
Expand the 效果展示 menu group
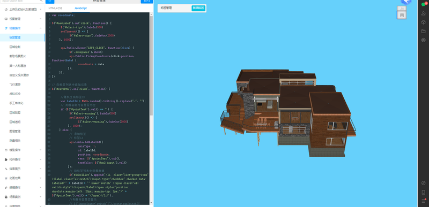pos(23,169)
